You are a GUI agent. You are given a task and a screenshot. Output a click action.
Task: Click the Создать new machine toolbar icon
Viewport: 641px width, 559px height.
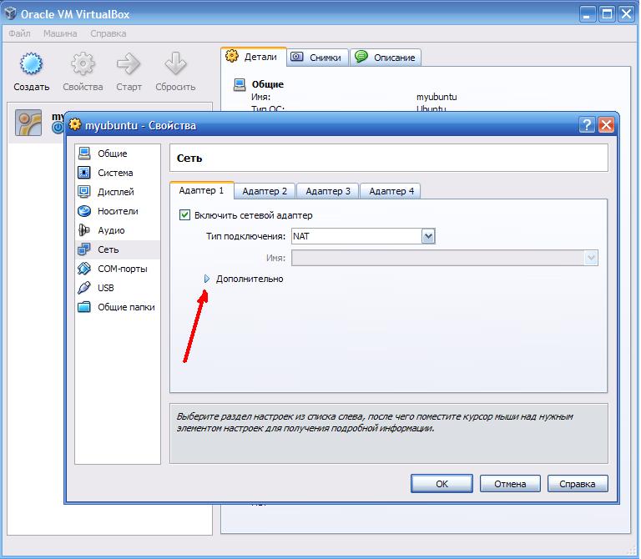click(31, 63)
